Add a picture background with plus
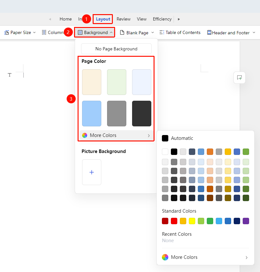This screenshot has height=272, width=260. click(92, 172)
